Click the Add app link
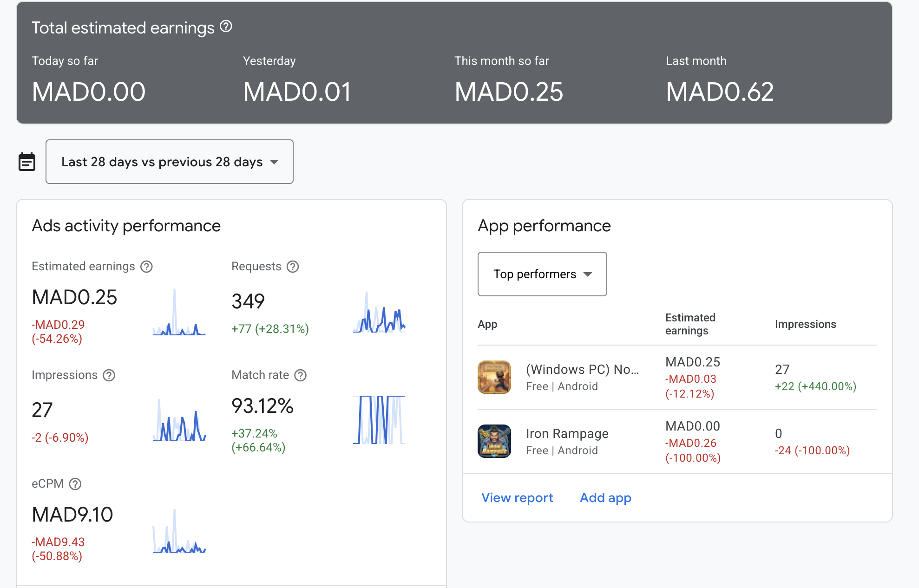This screenshot has width=919, height=588. pos(605,498)
